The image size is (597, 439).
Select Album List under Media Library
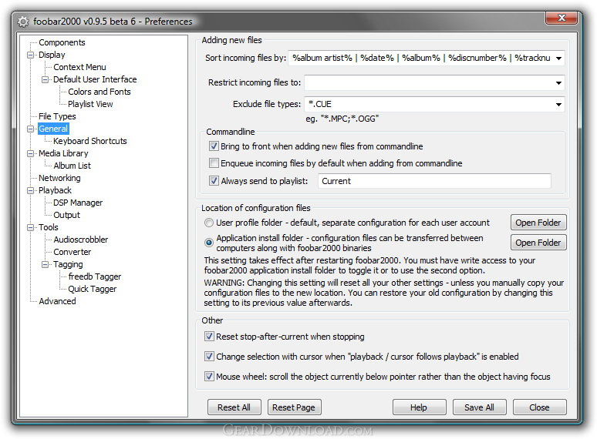click(x=72, y=166)
